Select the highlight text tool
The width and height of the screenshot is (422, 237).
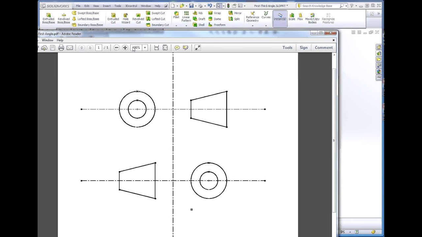pyautogui.click(x=186, y=48)
